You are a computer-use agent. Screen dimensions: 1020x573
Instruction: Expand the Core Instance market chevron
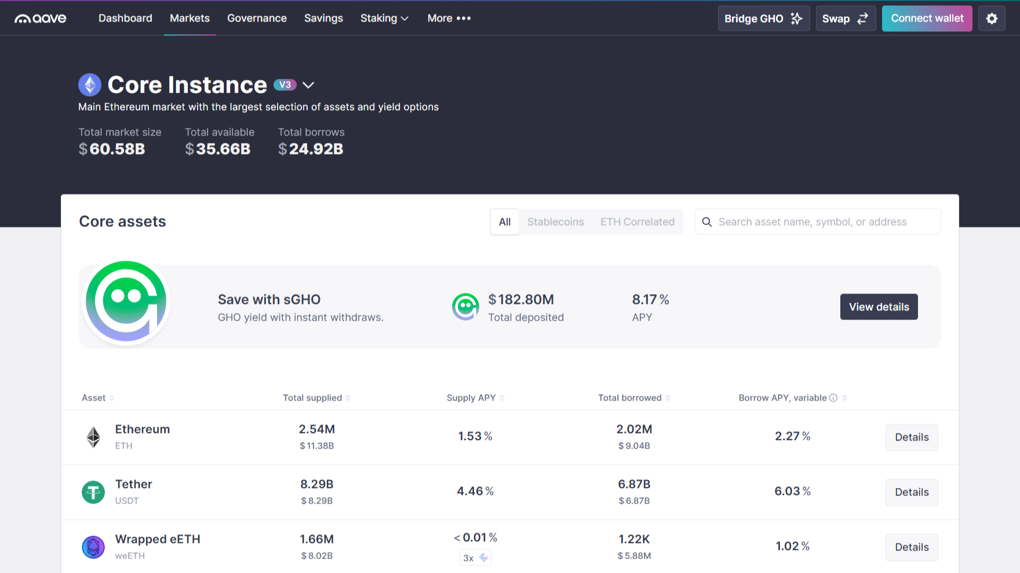308,85
